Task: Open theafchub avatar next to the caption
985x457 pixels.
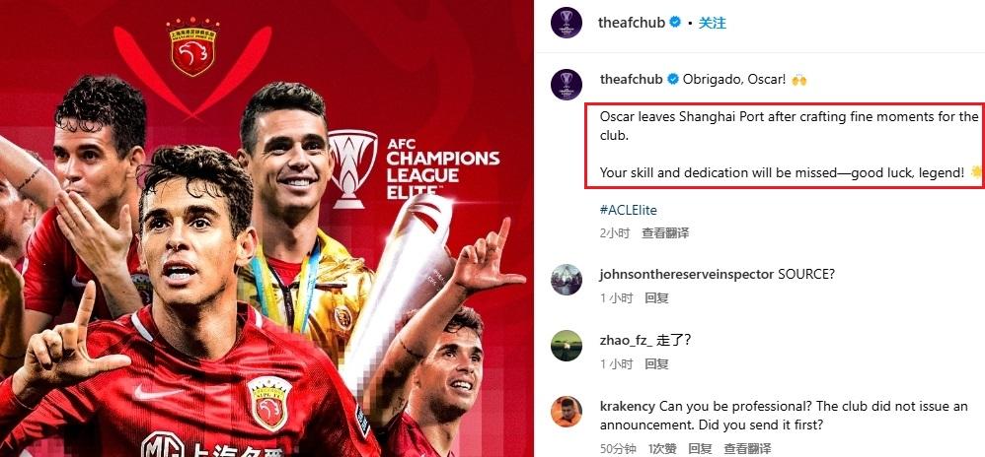Action: click(566, 85)
